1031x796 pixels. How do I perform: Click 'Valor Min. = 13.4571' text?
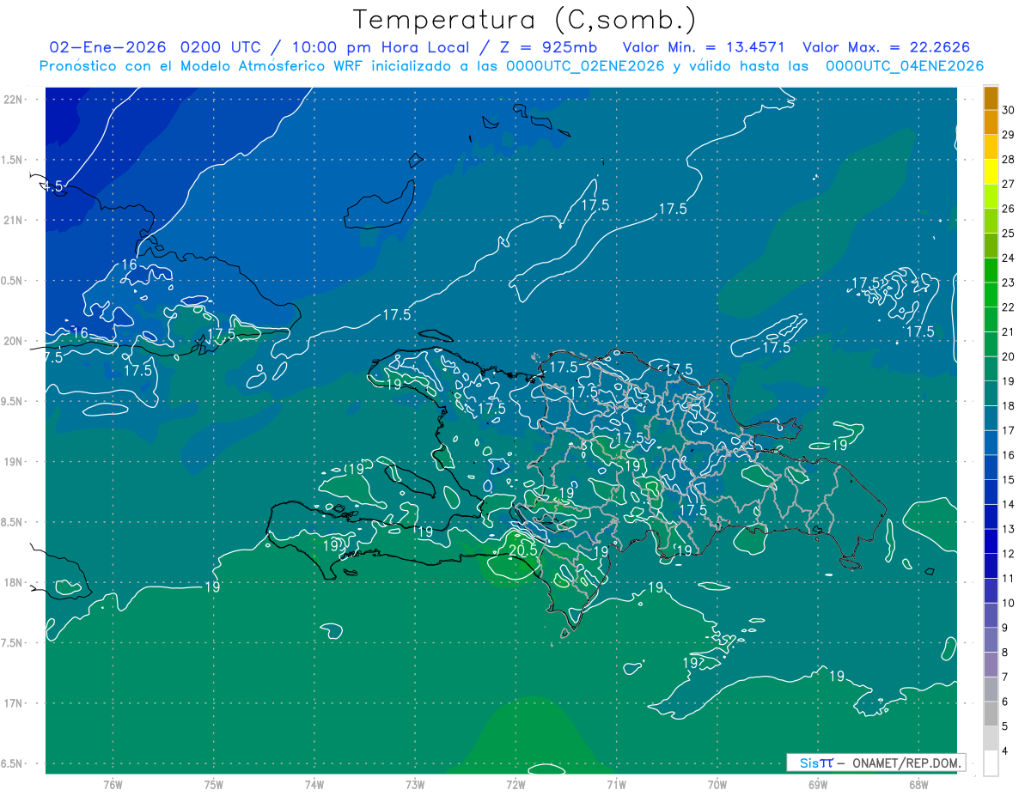(705, 47)
